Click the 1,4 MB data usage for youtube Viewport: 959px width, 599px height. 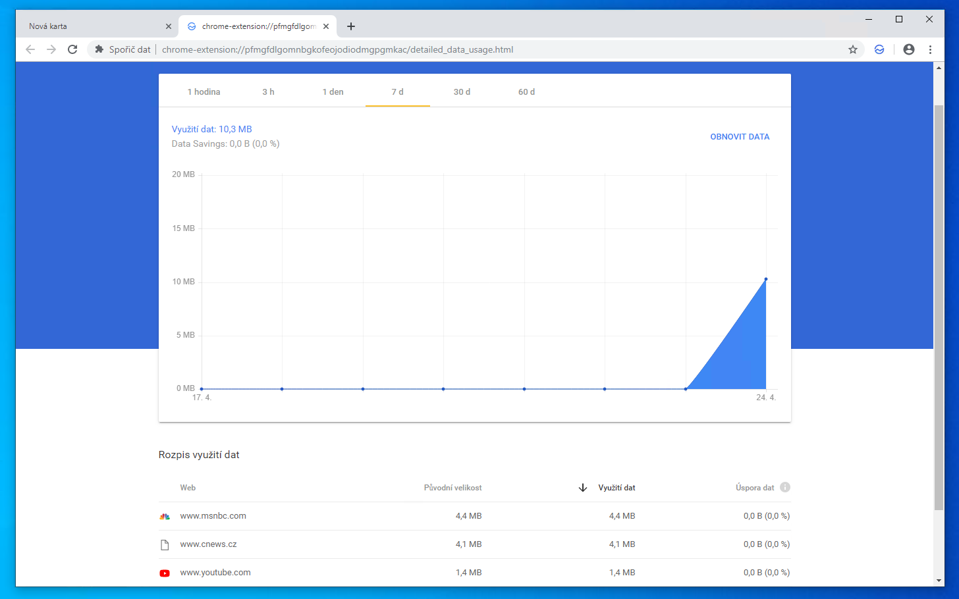click(622, 573)
